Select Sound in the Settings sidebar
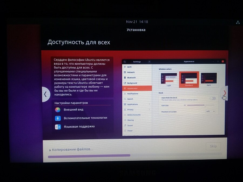This screenshot has width=243, height=182. pos(137,125)
